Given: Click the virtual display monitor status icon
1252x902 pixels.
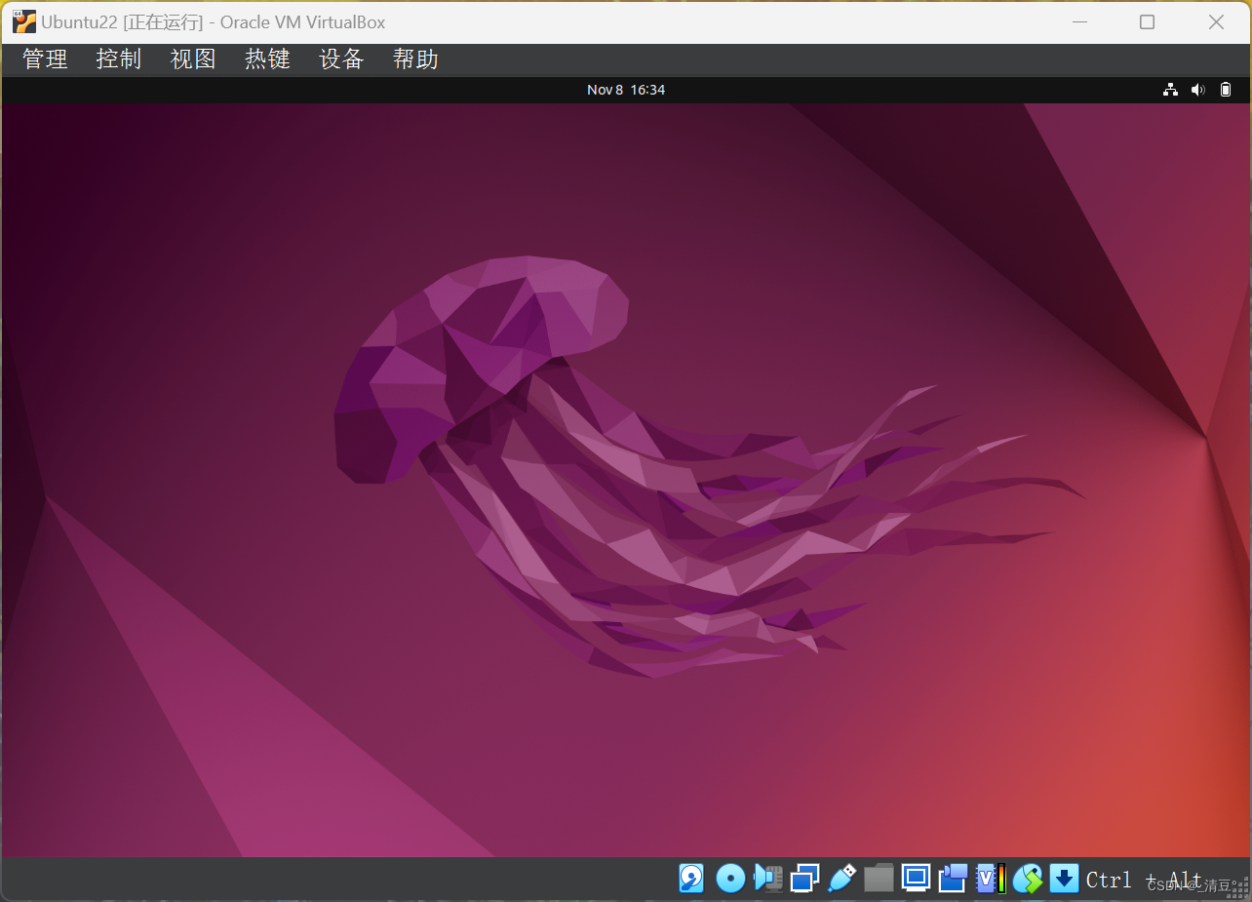Looking at the screenshot, I should click(x=916, y=879).
